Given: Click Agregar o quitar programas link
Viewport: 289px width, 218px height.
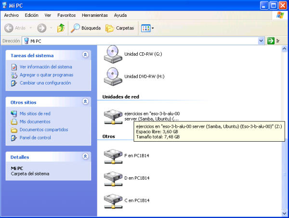Looking at the screenshot, I should 46,75.
